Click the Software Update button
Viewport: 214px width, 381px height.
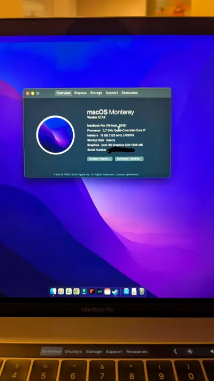click(129, 159)
